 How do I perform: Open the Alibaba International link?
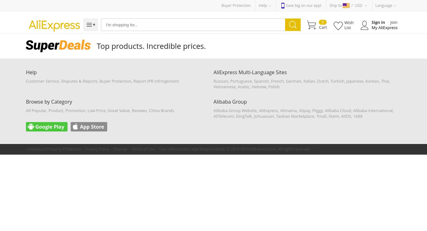(x=373, y=110)
